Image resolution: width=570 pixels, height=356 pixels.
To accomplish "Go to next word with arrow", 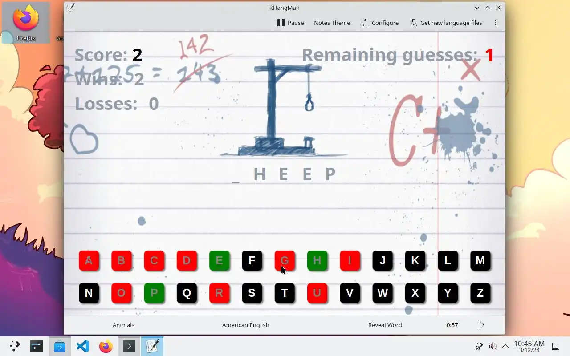I will pyautogui.click(x=481, y=325).
